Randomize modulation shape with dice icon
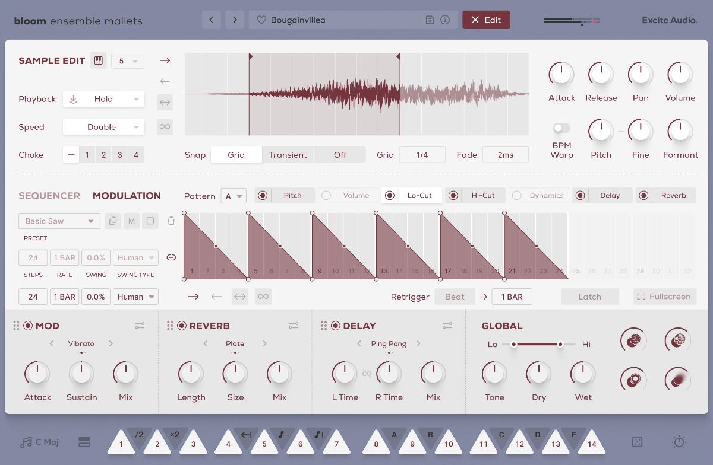 tap(150, 221)
